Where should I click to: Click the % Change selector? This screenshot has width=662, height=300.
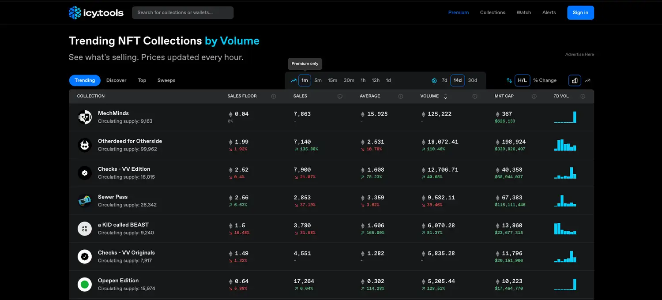545,80
